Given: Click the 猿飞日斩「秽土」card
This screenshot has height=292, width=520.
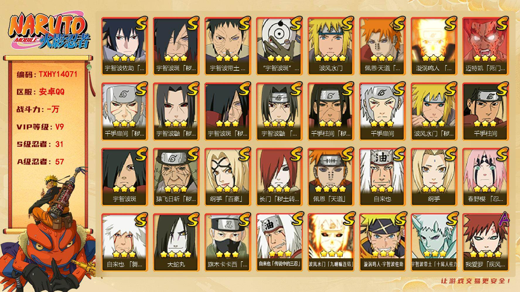Looking at the screenshot, I should tap(176, 177).
